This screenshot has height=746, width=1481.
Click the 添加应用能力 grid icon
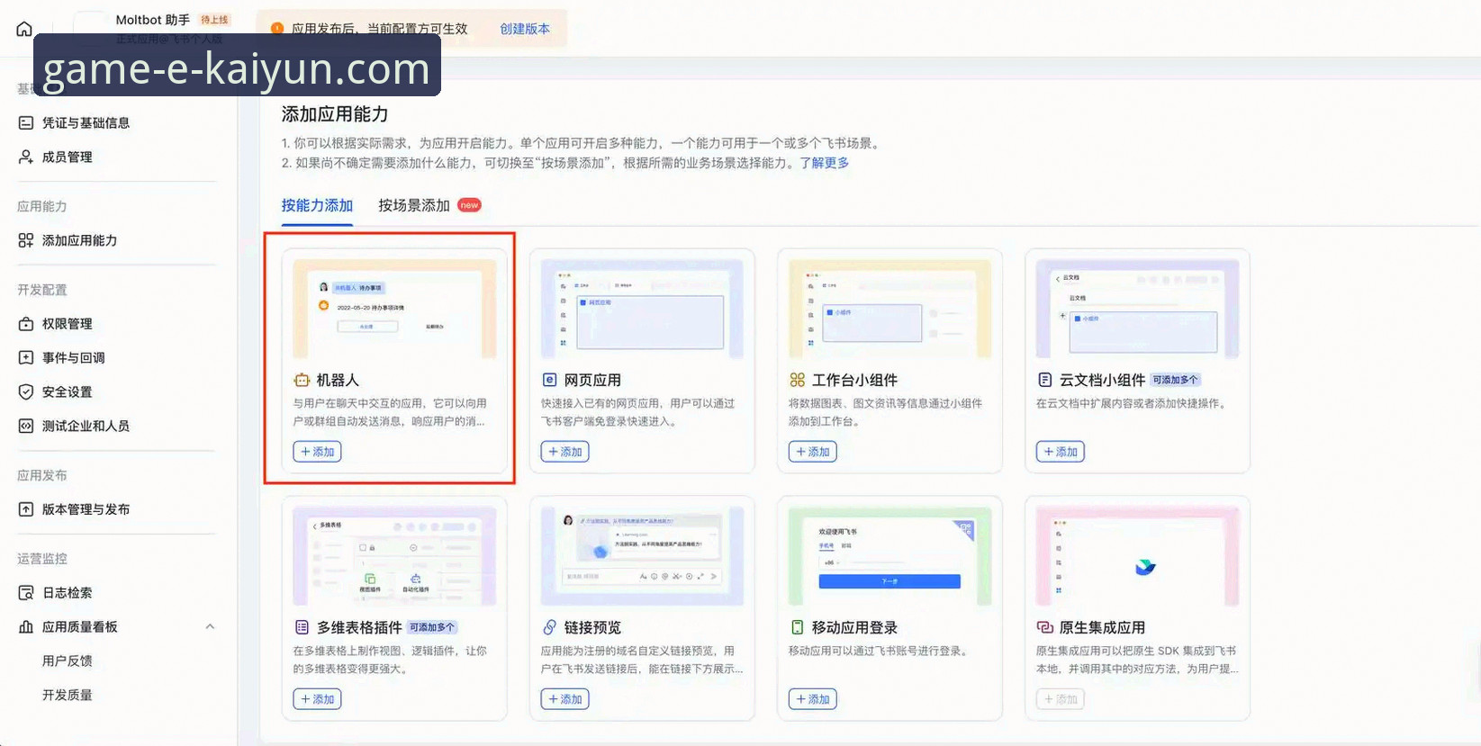(x=26, y=240)
